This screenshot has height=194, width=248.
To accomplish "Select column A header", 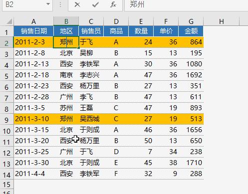I will [33, 21].
